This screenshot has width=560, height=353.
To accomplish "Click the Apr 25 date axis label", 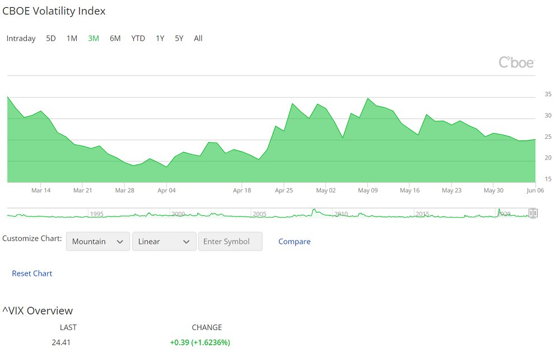I will [x=284, y=190].
